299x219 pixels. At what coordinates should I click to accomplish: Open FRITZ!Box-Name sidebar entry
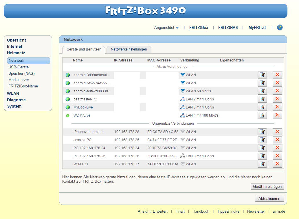23,86
